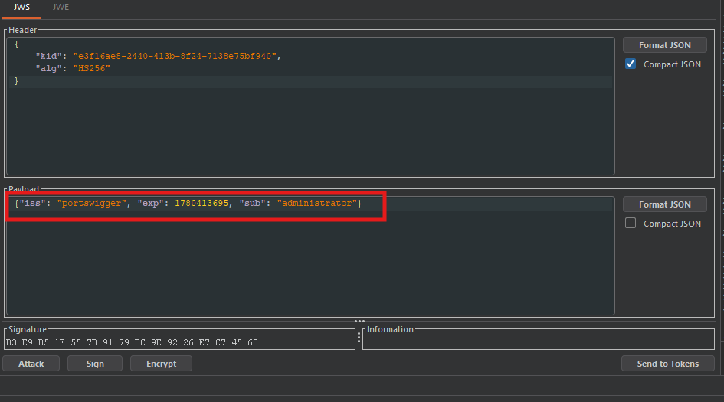Click the Signature hex field
Image resolution: width=724 pixels, height=402 pixels.
click(179, 342)
